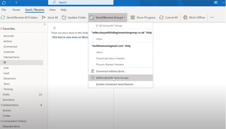Open the Sent Items folder
The width and height of the screenshot is (226, 129).
point(9,100)
